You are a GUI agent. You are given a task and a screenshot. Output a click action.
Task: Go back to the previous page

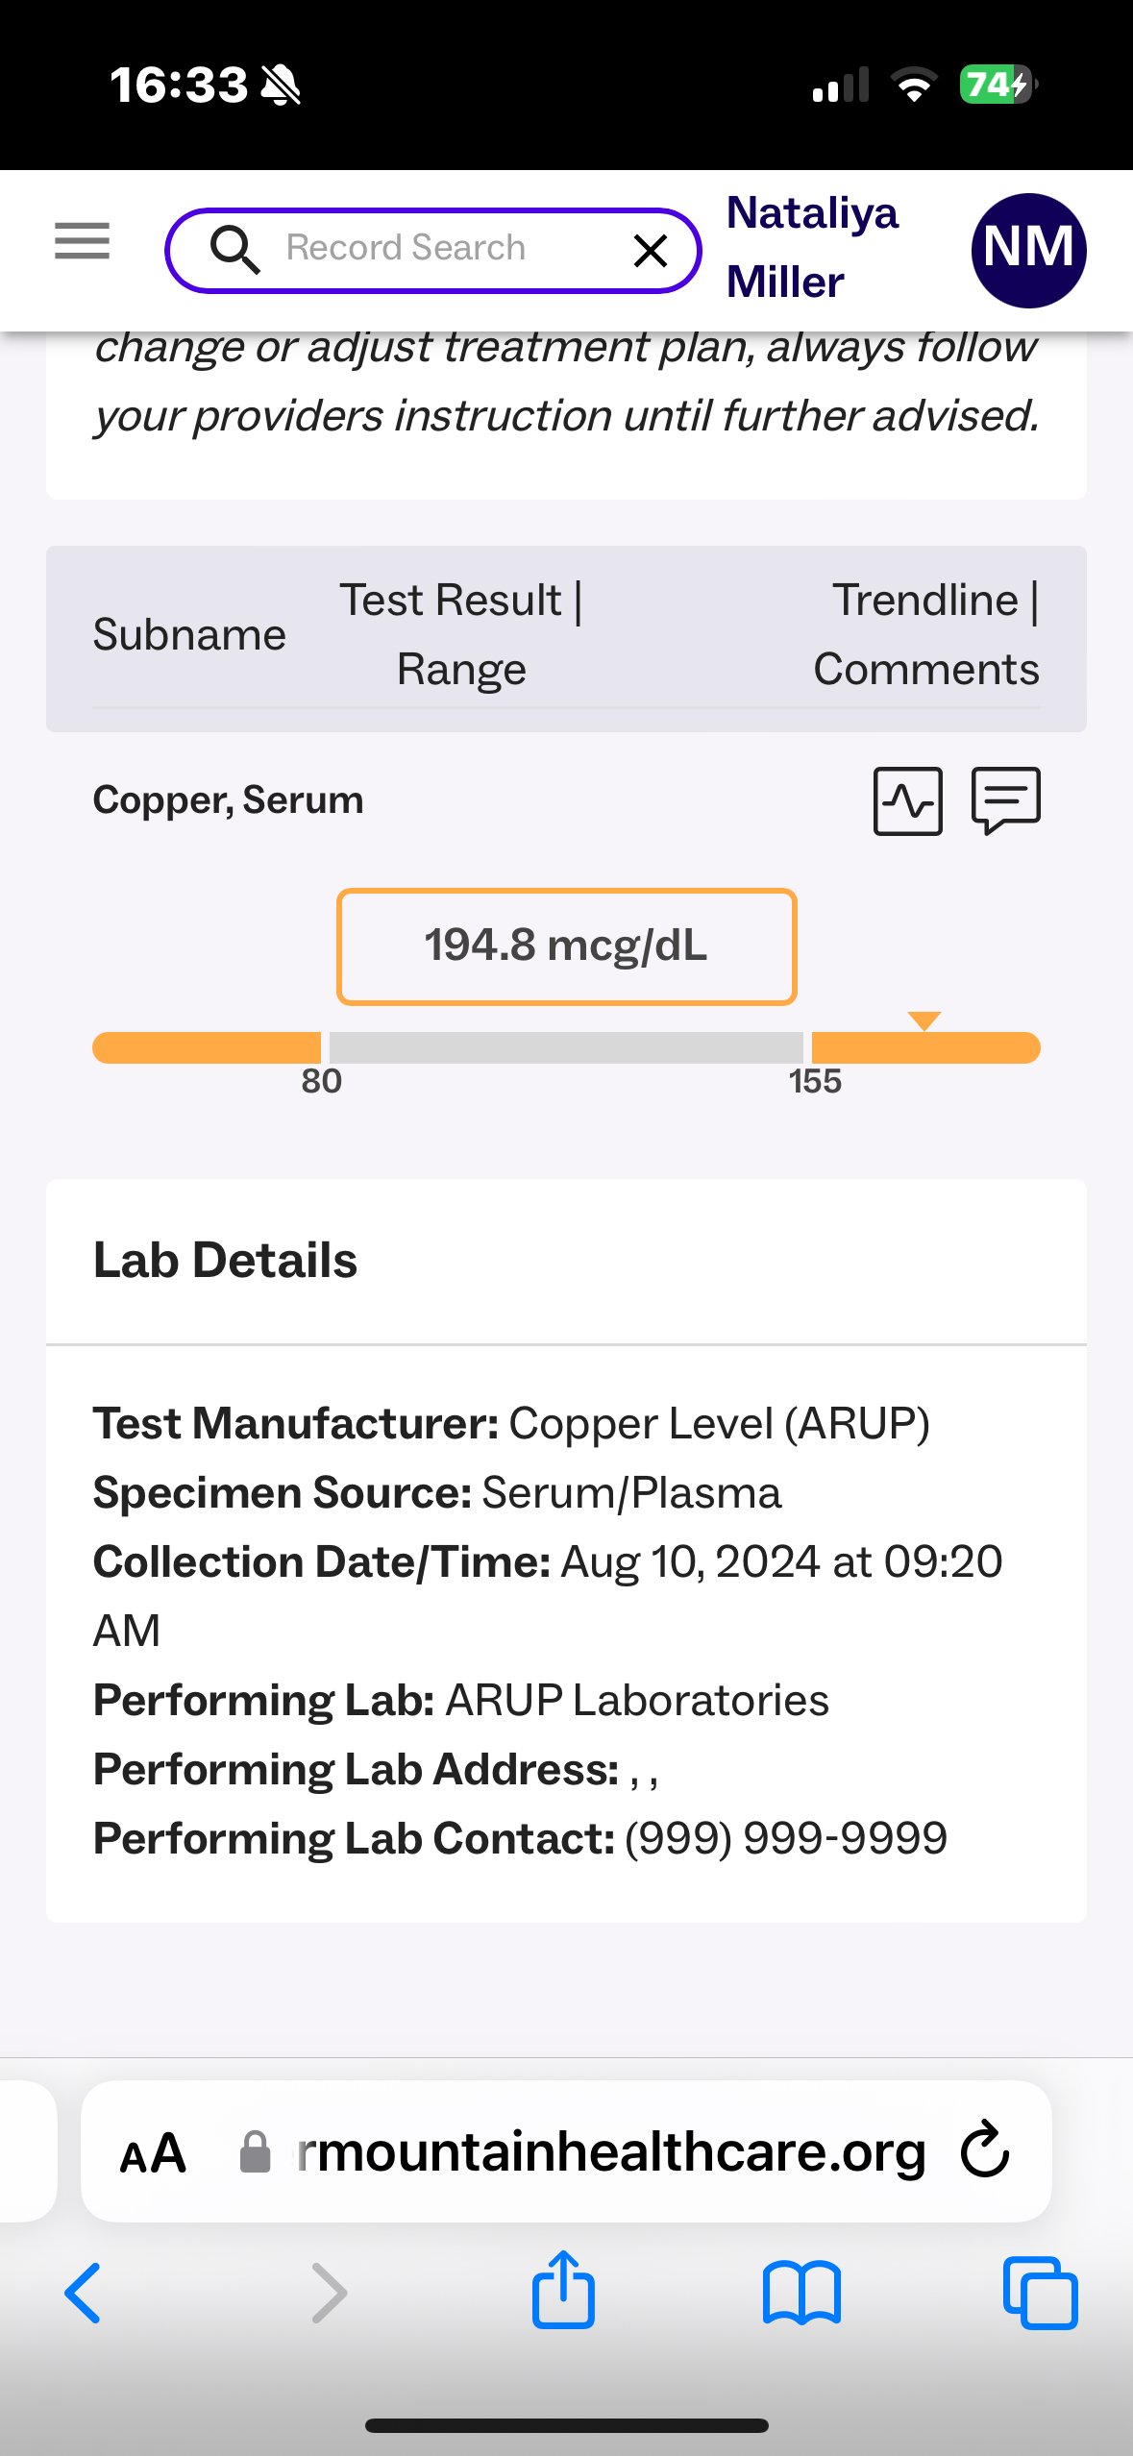83,2293
